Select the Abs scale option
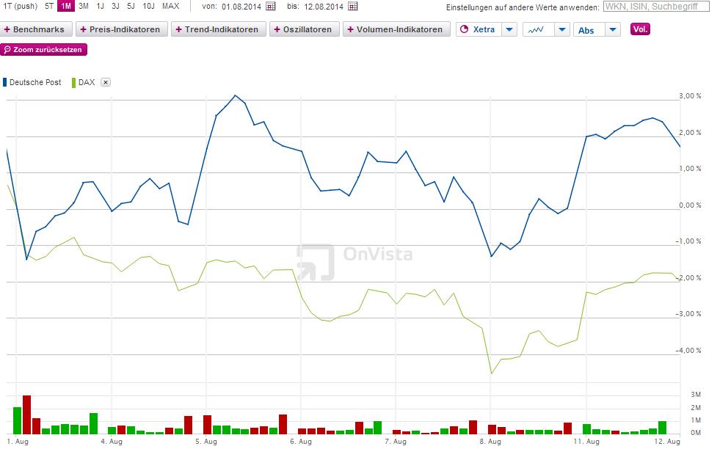The width and height of the screenshot is (720, 449). 586,30
